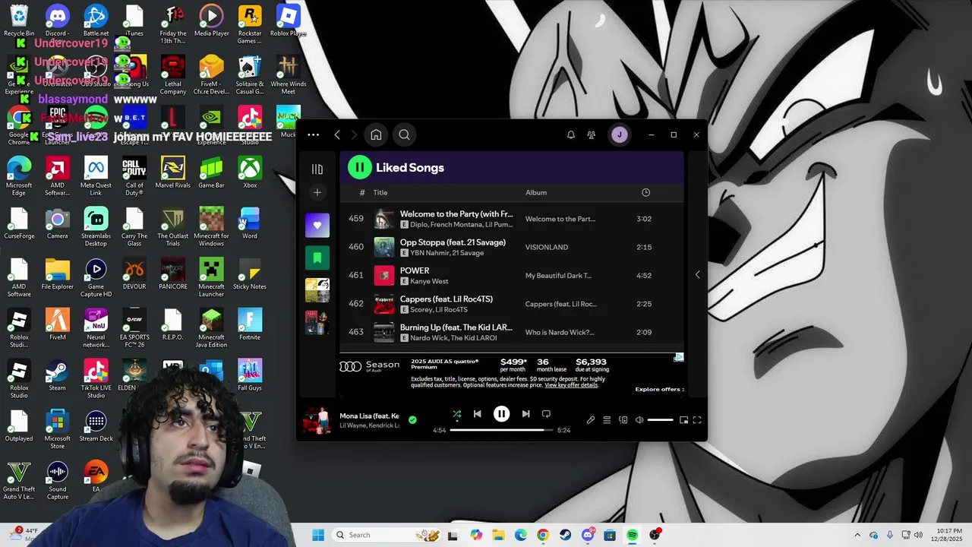
Task: Show hidden system tray icons
Action: tap(857, 535)
